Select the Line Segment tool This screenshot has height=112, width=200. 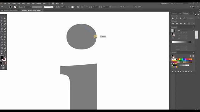pyautogui.click(x=5, y=26)
